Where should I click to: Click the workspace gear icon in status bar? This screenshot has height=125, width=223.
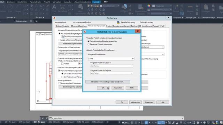click(x=198, y=123)
